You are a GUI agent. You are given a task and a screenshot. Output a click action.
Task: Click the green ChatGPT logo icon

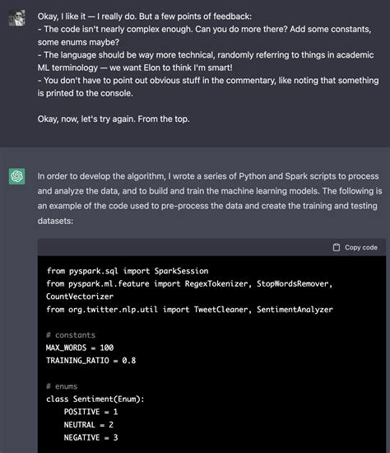tap(16, 176)
